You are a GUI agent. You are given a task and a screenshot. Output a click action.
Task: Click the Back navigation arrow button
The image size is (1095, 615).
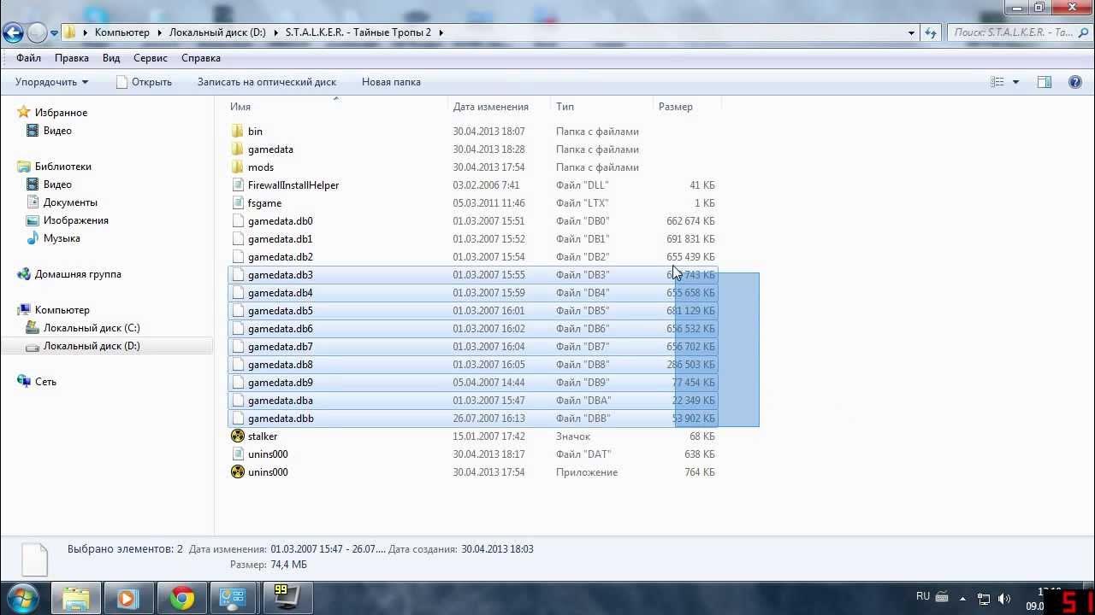(13, 33)
